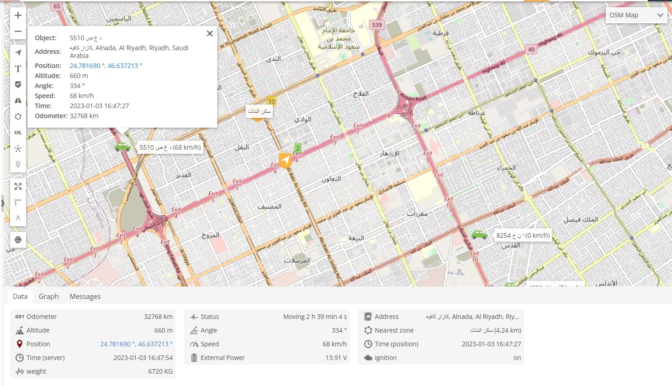
Task: Click the green car marker 5510
Action: point(122,147)
